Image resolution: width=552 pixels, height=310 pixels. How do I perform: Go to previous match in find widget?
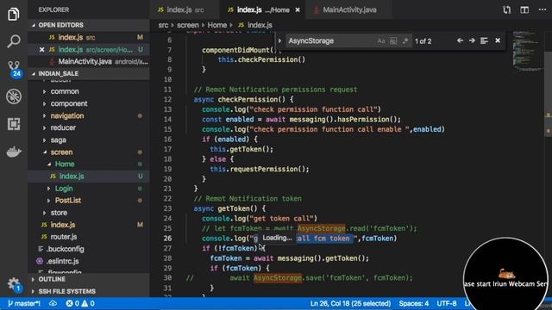pyautogui.click(x=460, y=40)
